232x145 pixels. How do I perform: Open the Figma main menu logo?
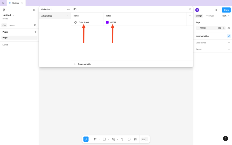pyautogui.click(x=4, y=10)
